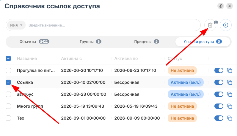This screenshot has width=237, height=136.
Task: Copy link for Много групп row
Action: coord(230,106)
